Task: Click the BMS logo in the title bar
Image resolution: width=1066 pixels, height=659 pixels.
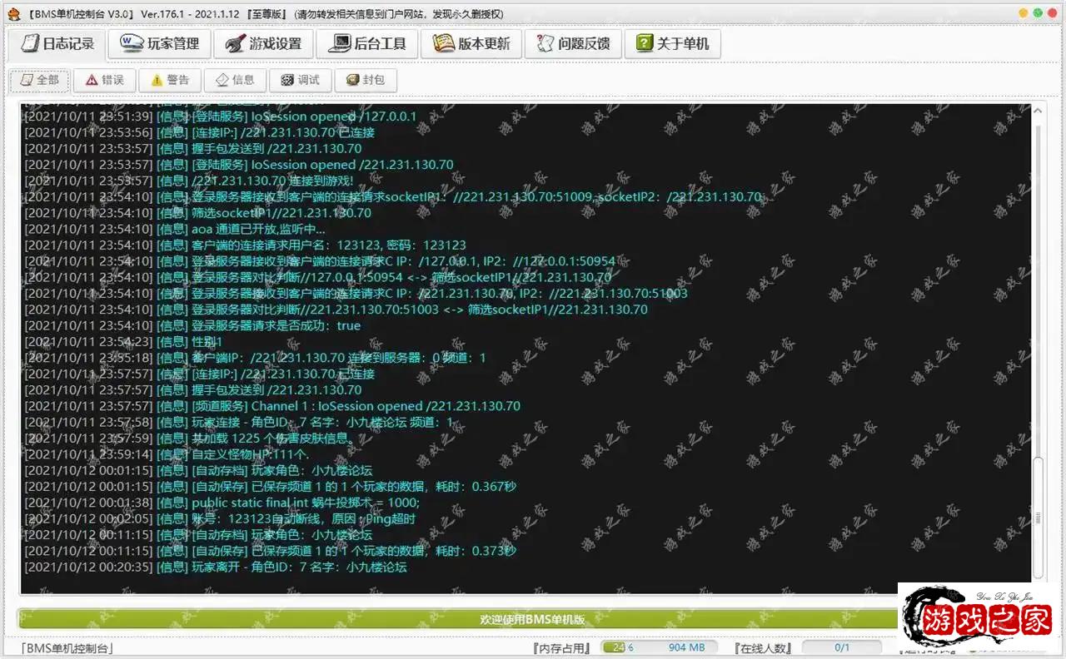Action: [x=13, y=13]
